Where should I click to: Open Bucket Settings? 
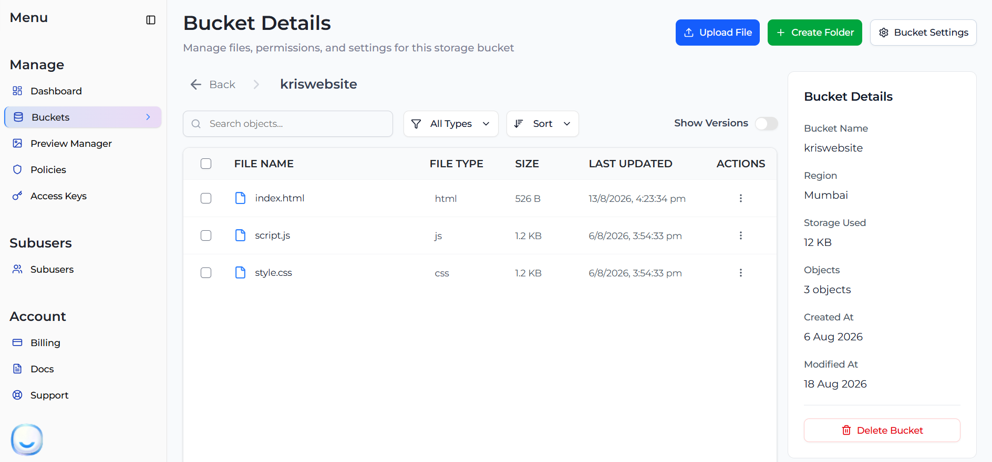(x=923, y=33)
